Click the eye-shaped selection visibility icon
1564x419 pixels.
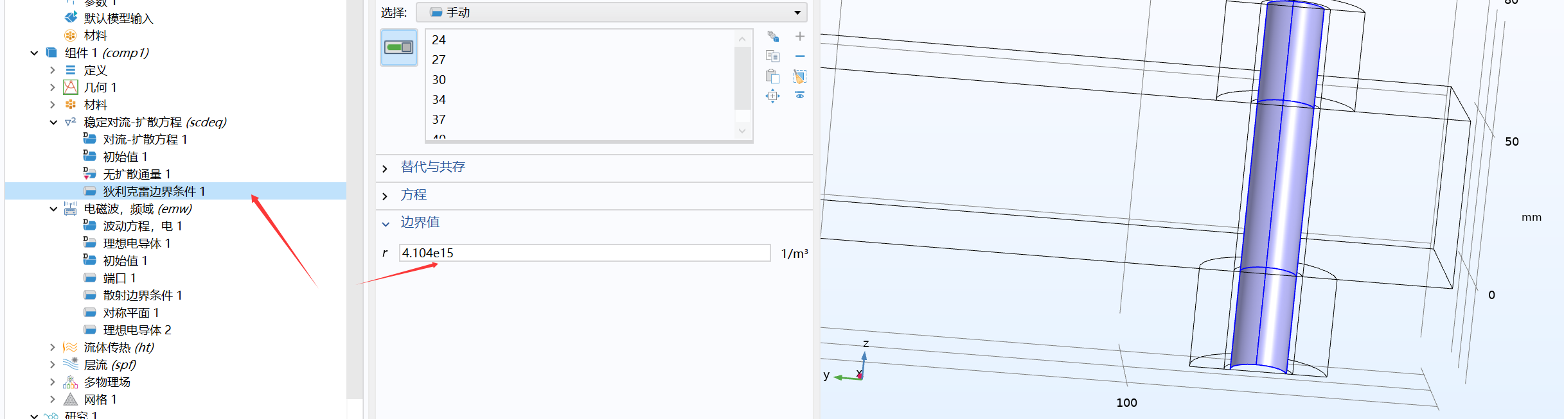pyautogui.click(x=800, y=95)
